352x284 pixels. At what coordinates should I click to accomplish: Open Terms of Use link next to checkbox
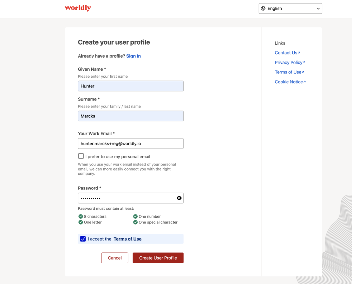coord(128,239)
